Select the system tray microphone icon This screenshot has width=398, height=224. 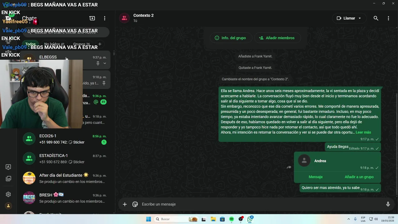[355, 219]
